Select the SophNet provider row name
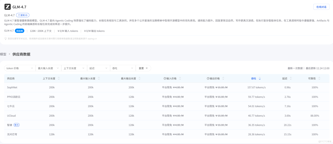Viewport: 333px width, 144px height. click(x=12, y=88)
